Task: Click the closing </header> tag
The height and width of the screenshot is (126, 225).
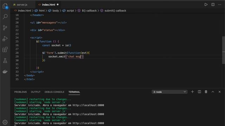Action: tap(37, 15)
